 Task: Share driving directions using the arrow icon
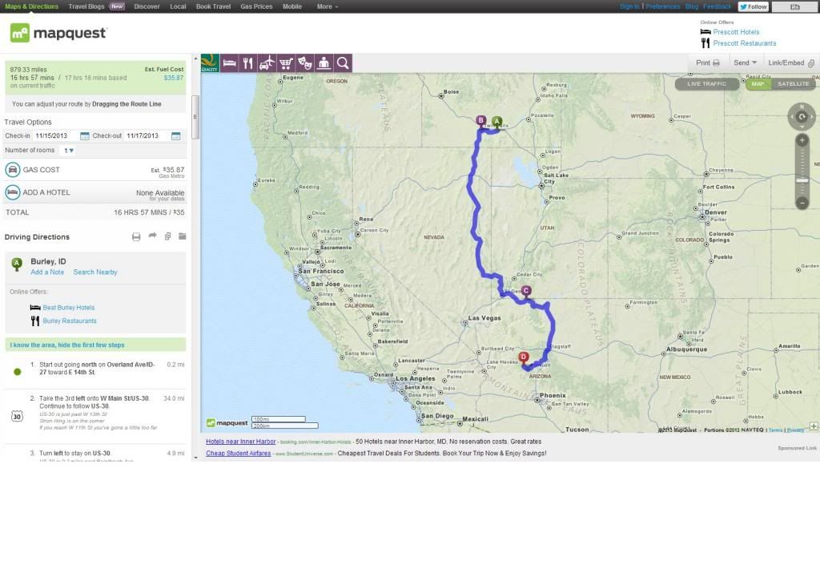click(x=152, y=236)
